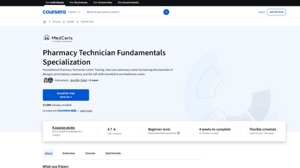The image size is (300, 168).
Task: Select the About tab
Action: tap(49, 153)
